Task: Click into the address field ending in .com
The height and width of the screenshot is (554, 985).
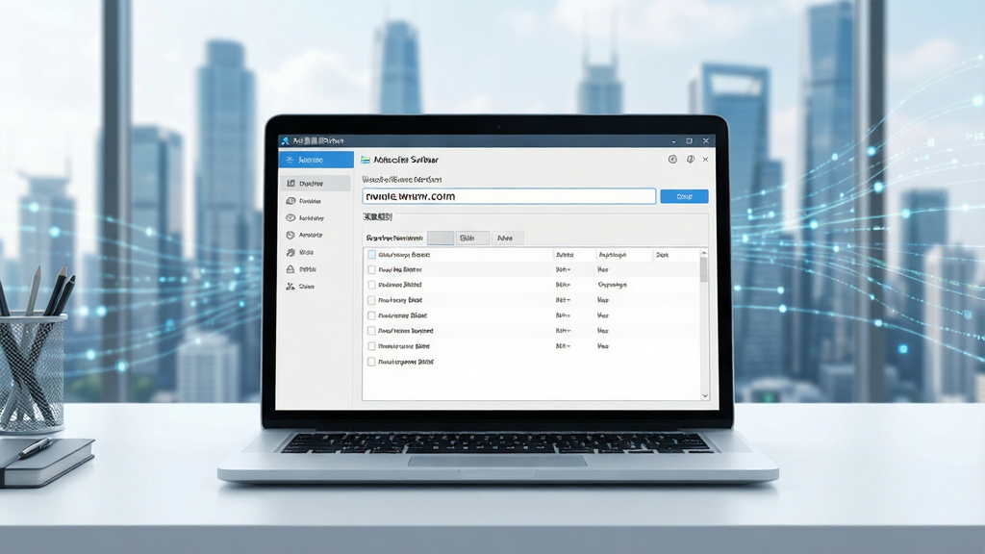Action: [x=509, y=196]
